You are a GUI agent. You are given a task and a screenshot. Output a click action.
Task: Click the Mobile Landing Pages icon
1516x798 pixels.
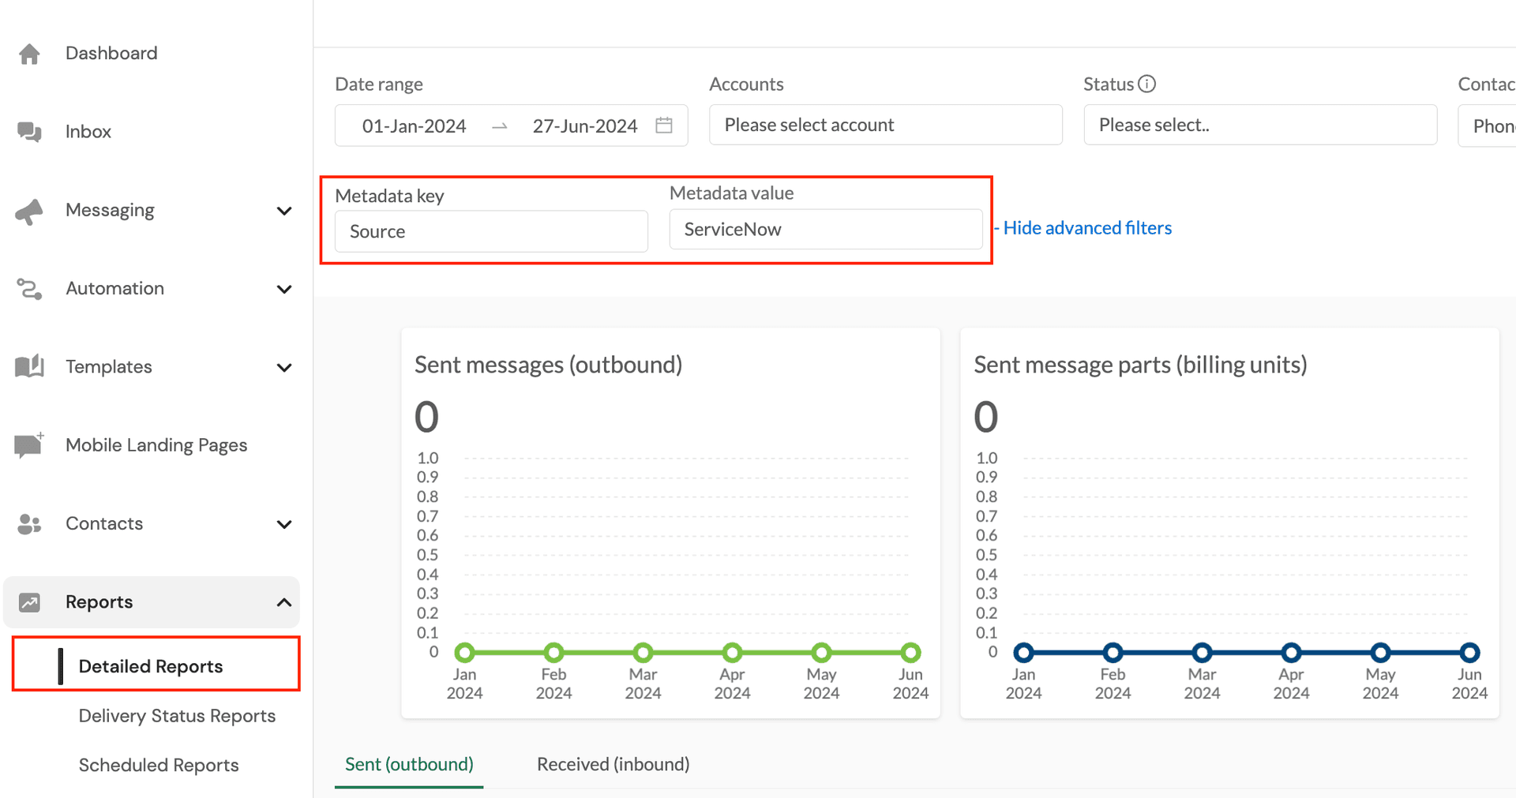click(29, 444)
